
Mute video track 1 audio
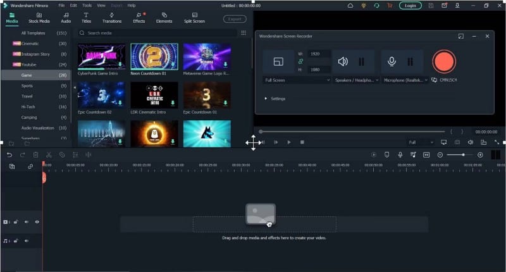click(x=27, y=222)
